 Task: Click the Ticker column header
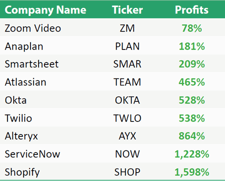[x=127, y=9]
